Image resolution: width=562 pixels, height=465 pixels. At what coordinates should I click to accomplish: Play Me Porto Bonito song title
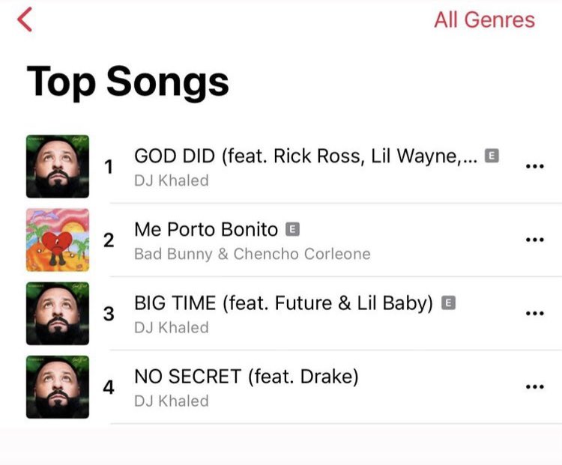pos(206,229)
